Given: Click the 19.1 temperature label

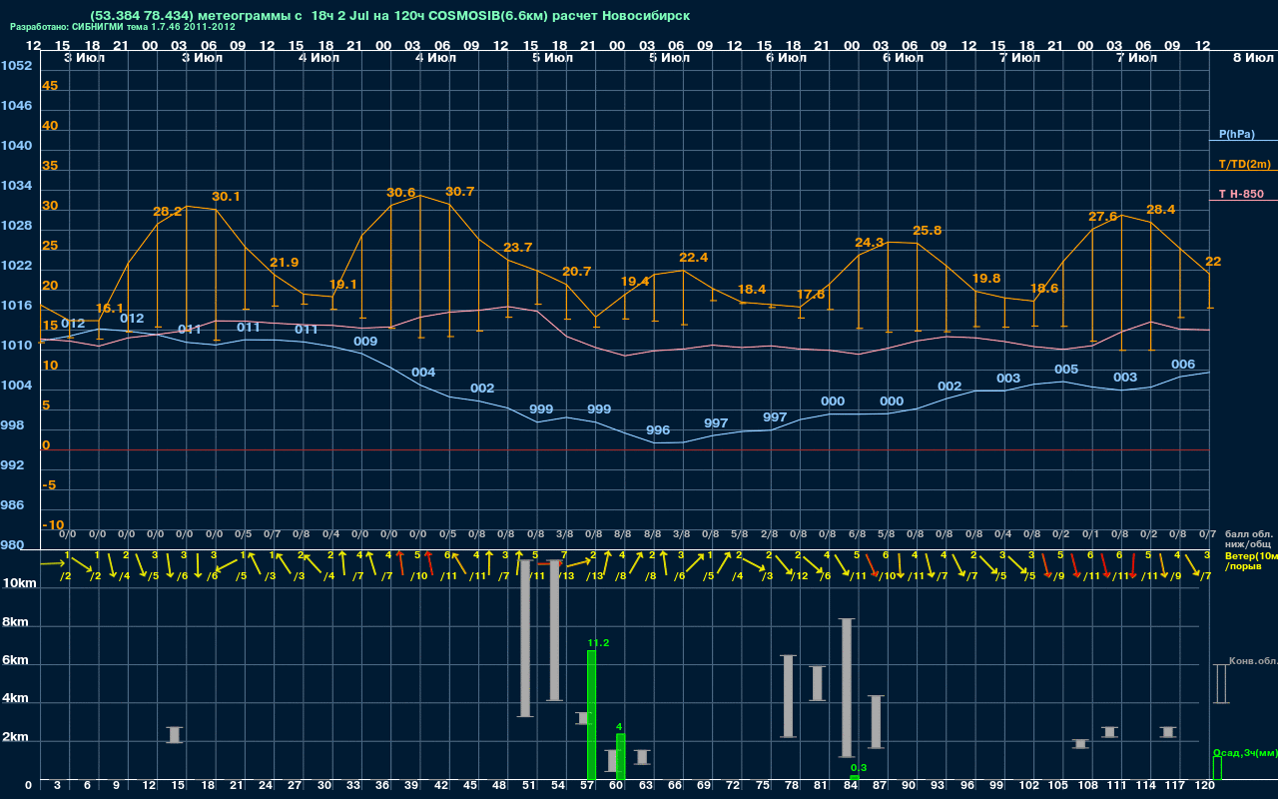Looking at the screenshot, I should tap(342, 285).
